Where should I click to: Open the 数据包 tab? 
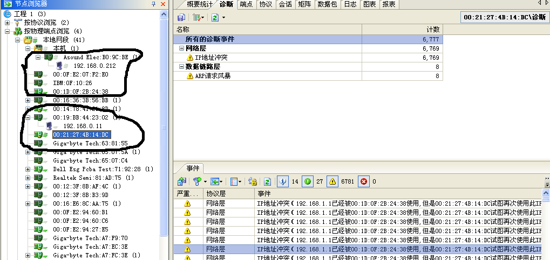pos(327,4)
